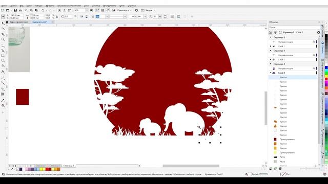328x184 pixels.
Task: Click the canvas horizontal scrollbar
Action: pyautogui.click(x=191, y=166)
